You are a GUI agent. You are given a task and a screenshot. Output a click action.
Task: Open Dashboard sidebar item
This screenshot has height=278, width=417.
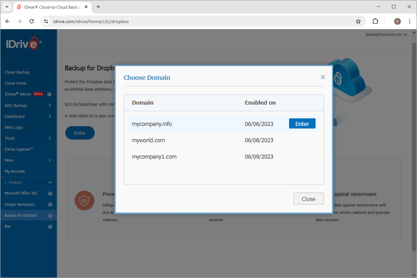pos(14,116)
